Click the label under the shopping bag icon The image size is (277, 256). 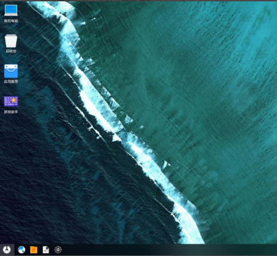point(11,82)
